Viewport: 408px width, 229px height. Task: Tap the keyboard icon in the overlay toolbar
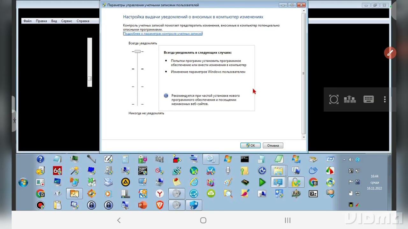tap(368, 100)
